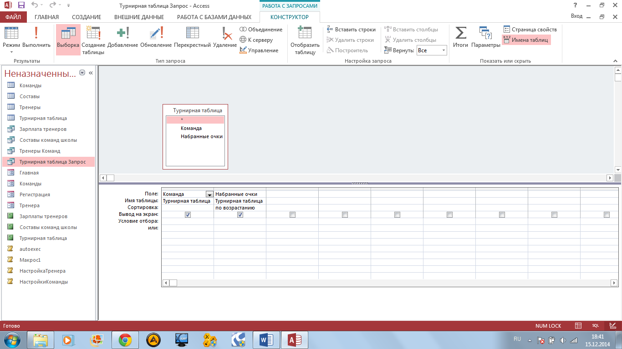Image resolution: width=622 pixels, height=349 pixels.
Task: Open Страница свойств property sheet
Action: point(530,30)
